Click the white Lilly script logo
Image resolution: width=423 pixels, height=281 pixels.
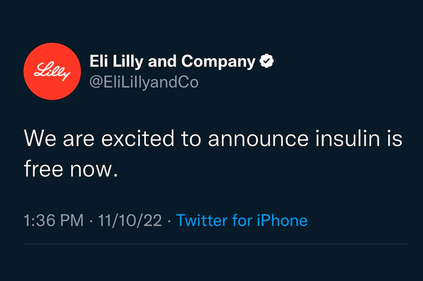point(52,71)
